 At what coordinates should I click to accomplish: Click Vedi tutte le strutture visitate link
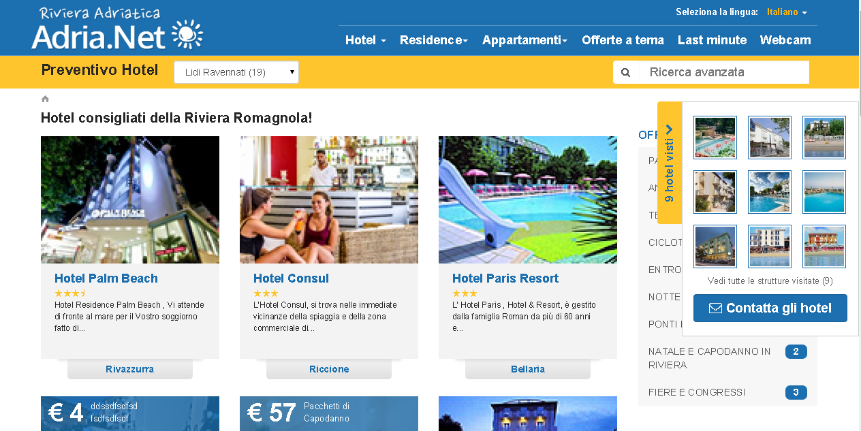point(770,281)
